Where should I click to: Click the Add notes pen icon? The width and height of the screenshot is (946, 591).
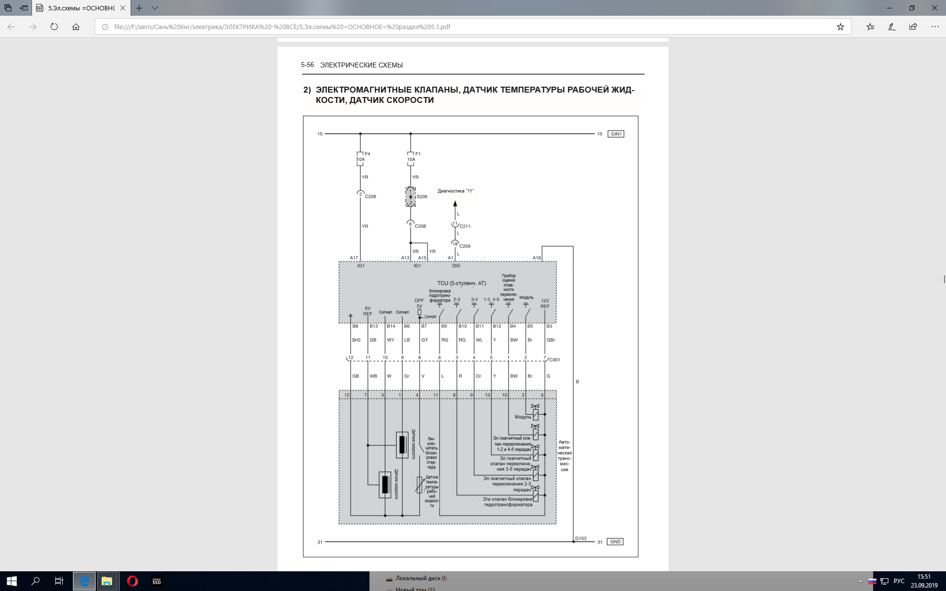coord(892,27)
